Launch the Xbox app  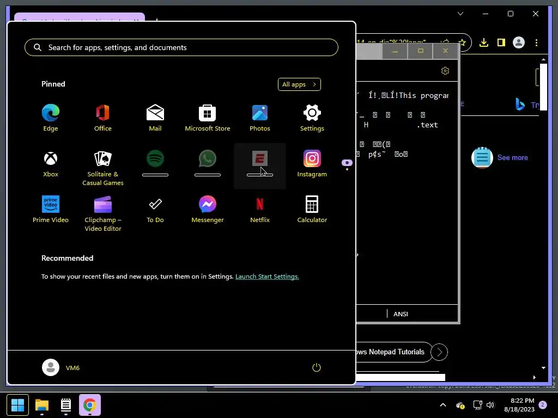[51, 164]
